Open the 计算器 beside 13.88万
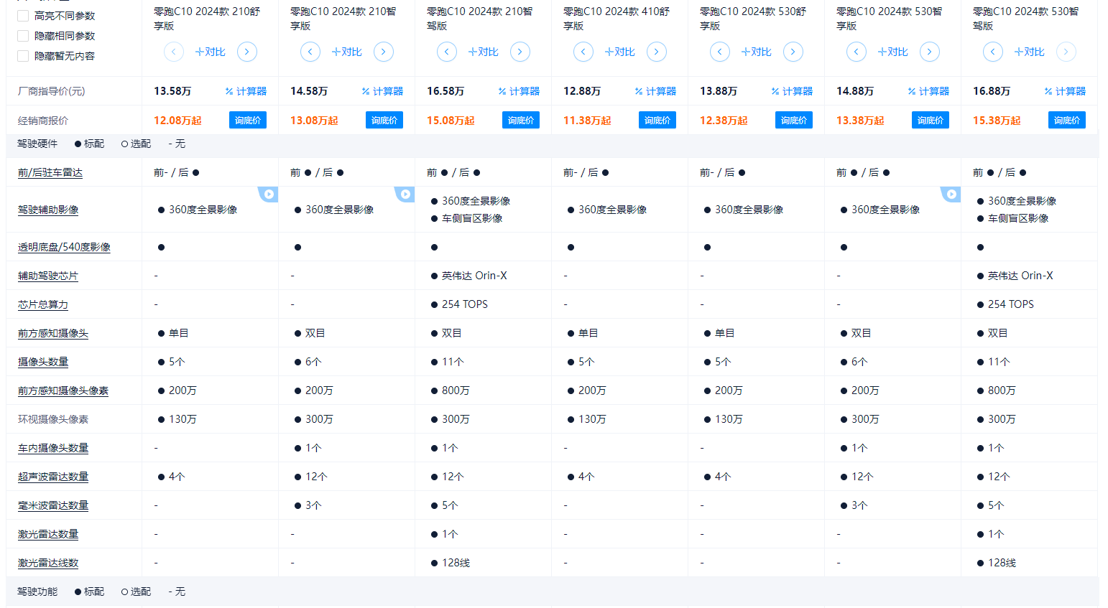This screenshot has height=608, width=1108. pos(793,90)
